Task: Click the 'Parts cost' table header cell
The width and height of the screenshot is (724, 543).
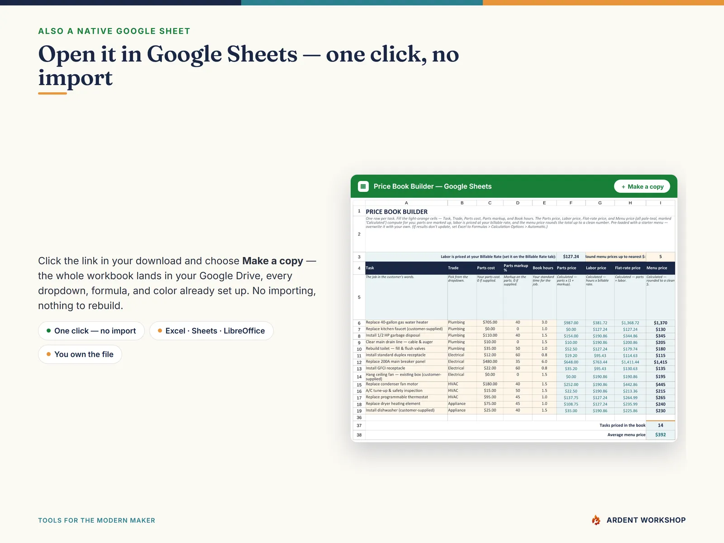Action: click(490, 268)
